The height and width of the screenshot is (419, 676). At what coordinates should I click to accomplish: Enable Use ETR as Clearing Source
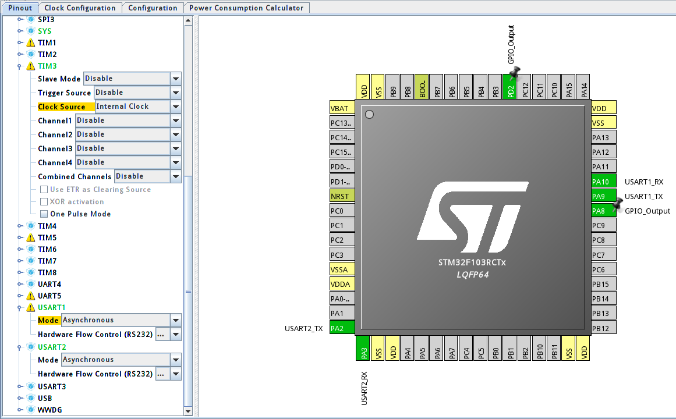[44, 190]
